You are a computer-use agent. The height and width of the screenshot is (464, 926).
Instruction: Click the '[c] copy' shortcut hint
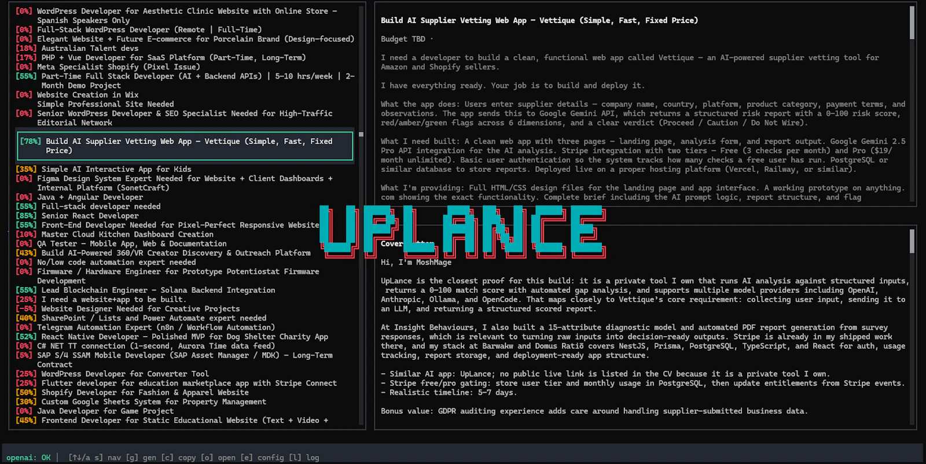(x=178, y=458)
